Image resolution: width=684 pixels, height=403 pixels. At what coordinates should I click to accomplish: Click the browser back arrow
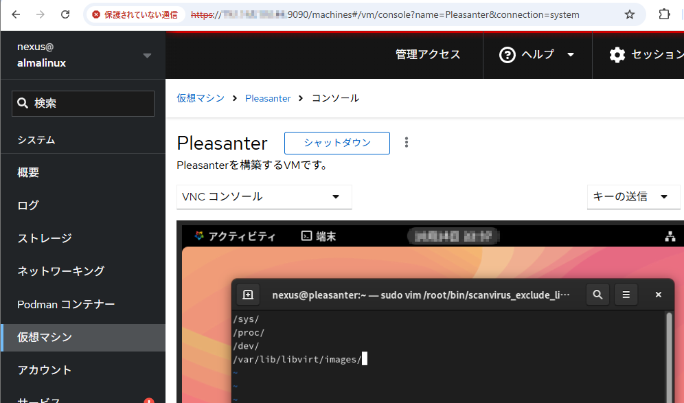pyautogui.click(x=16, y=14)
